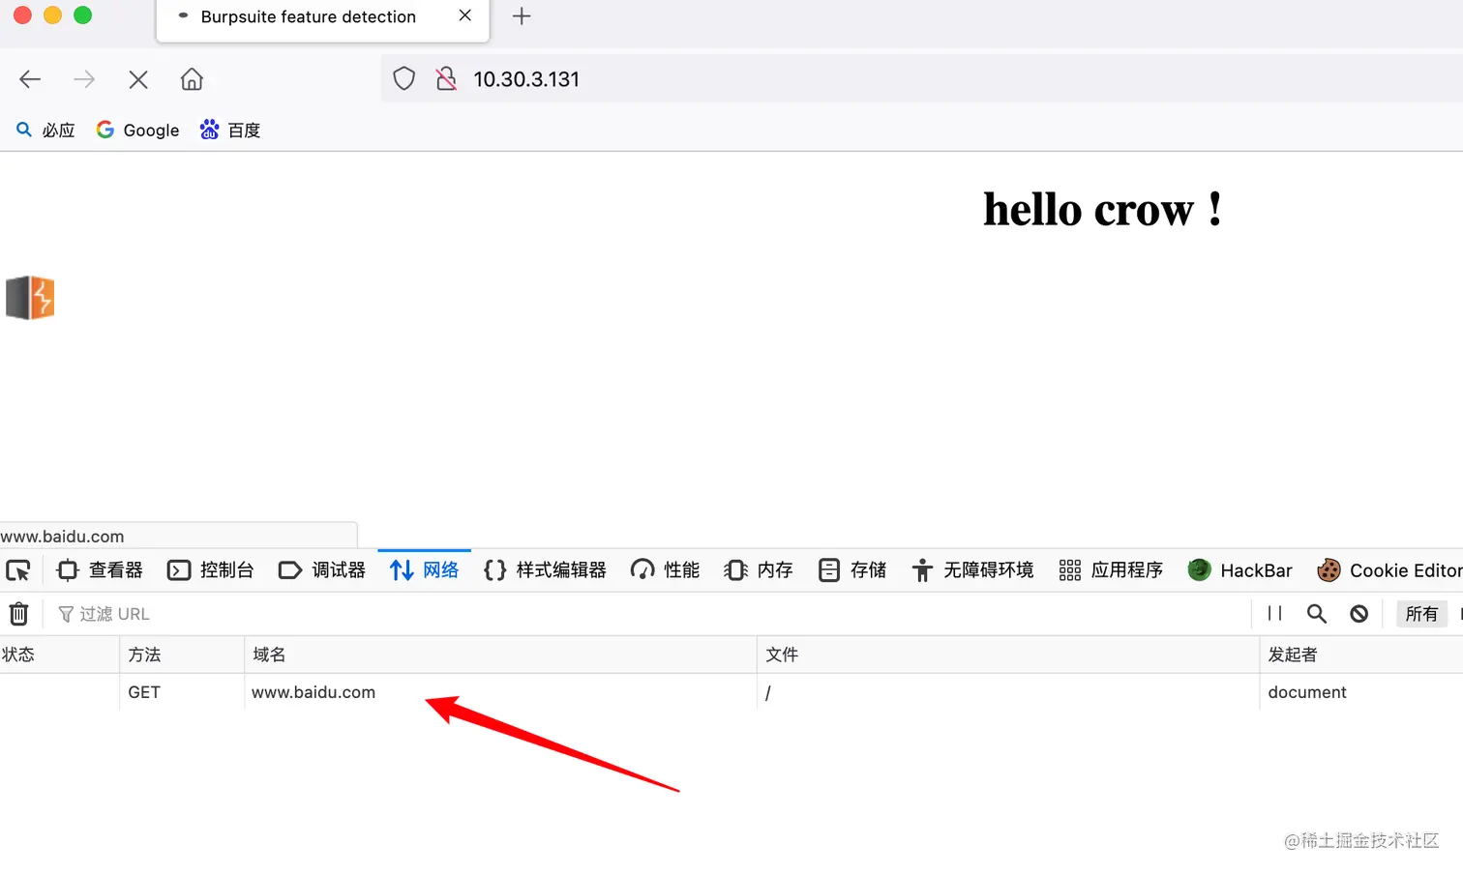
Task: Clear network log with trash icon
Action: (19, 614)
